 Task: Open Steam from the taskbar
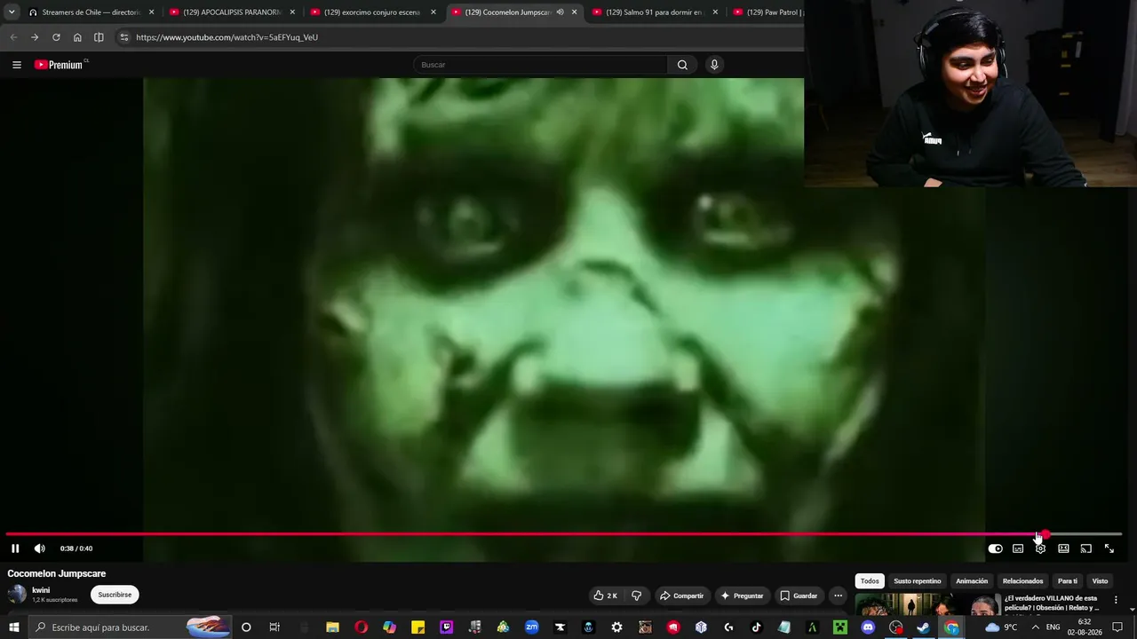coord(923,627)
